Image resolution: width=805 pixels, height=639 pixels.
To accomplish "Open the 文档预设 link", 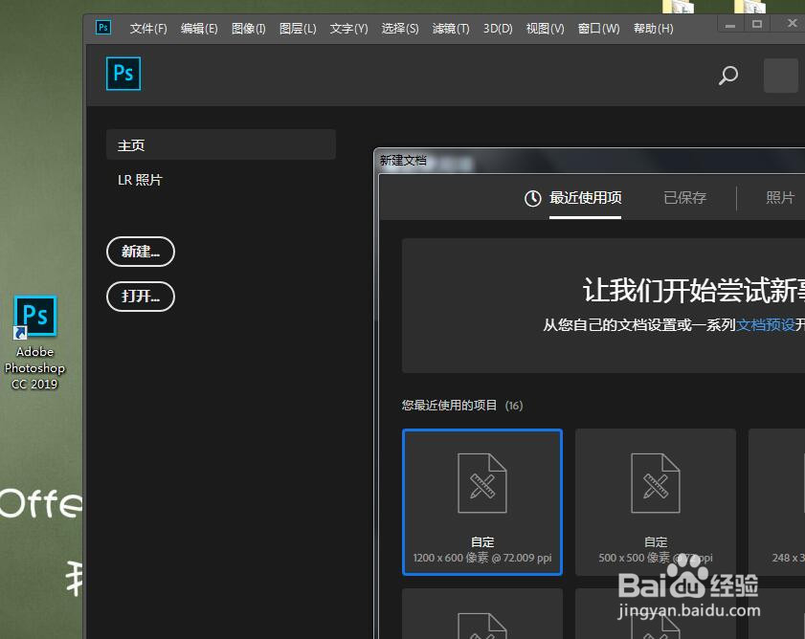I will tap(769, 324).
